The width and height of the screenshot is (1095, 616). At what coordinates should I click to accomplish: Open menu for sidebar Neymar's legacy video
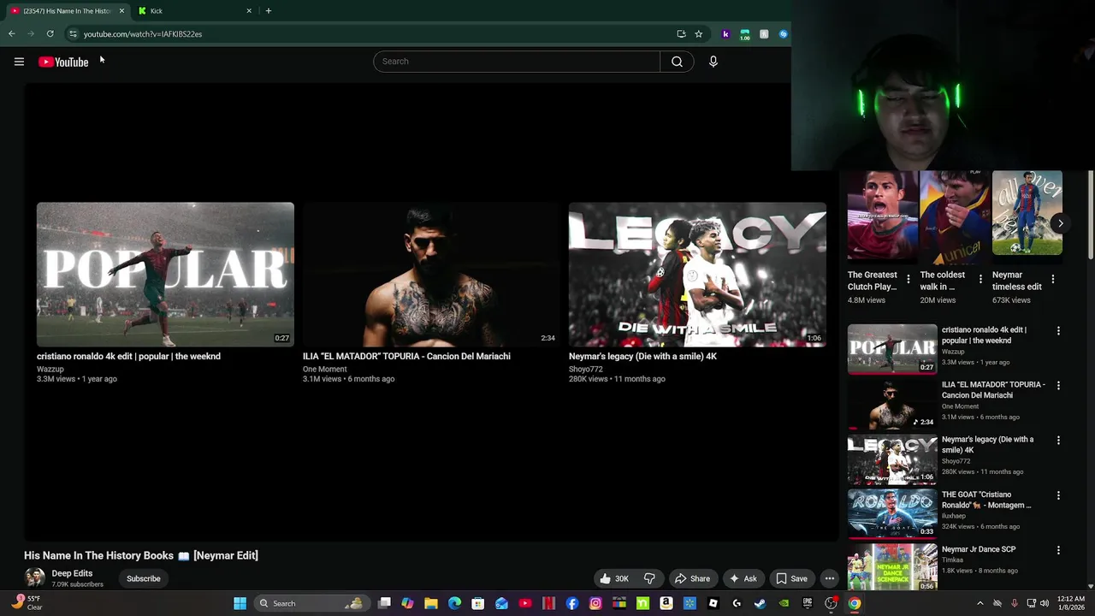1058,441
